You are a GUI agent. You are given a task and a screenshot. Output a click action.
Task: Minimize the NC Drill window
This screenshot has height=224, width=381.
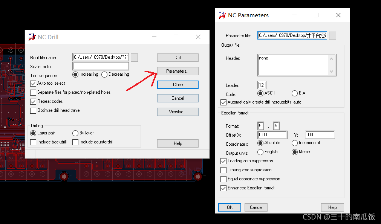[154, 37]
